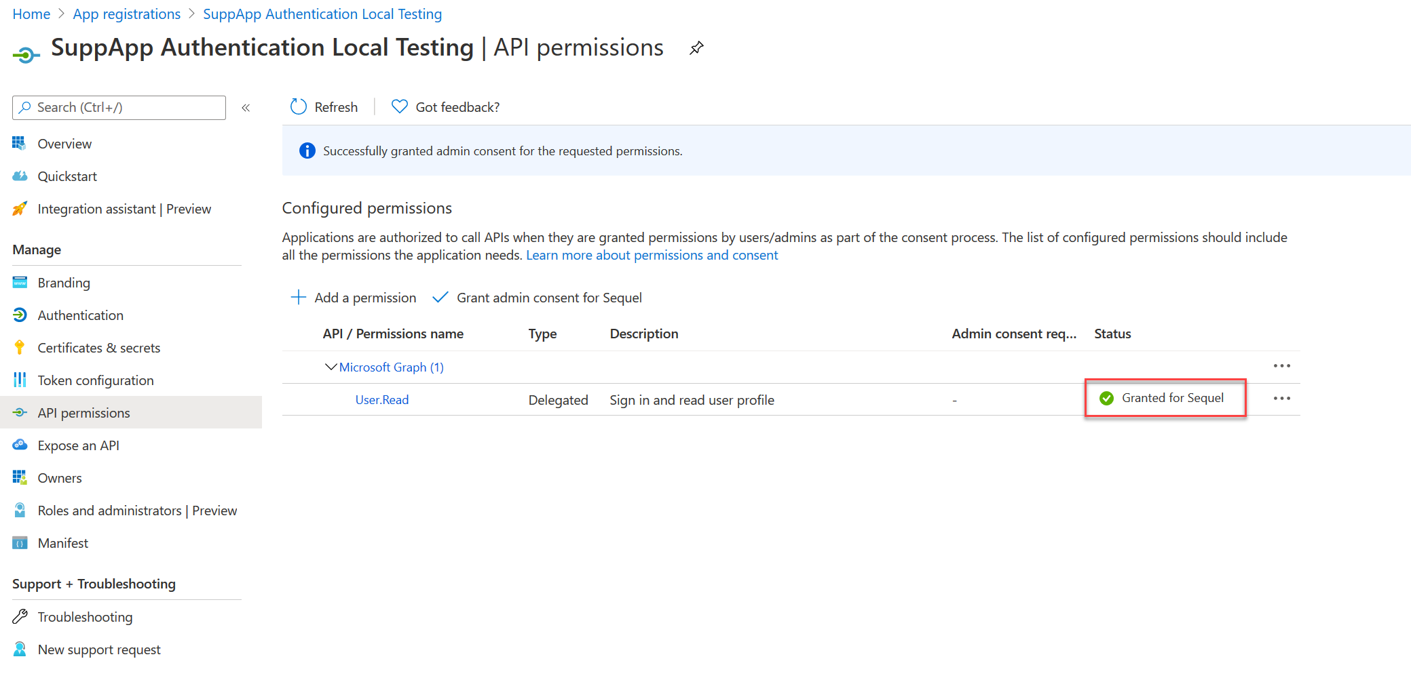Collapse the sidebar with double-chevron icon
This screenshot has height=680, width=1411.
pyautogui.click(x=246, y=108)
